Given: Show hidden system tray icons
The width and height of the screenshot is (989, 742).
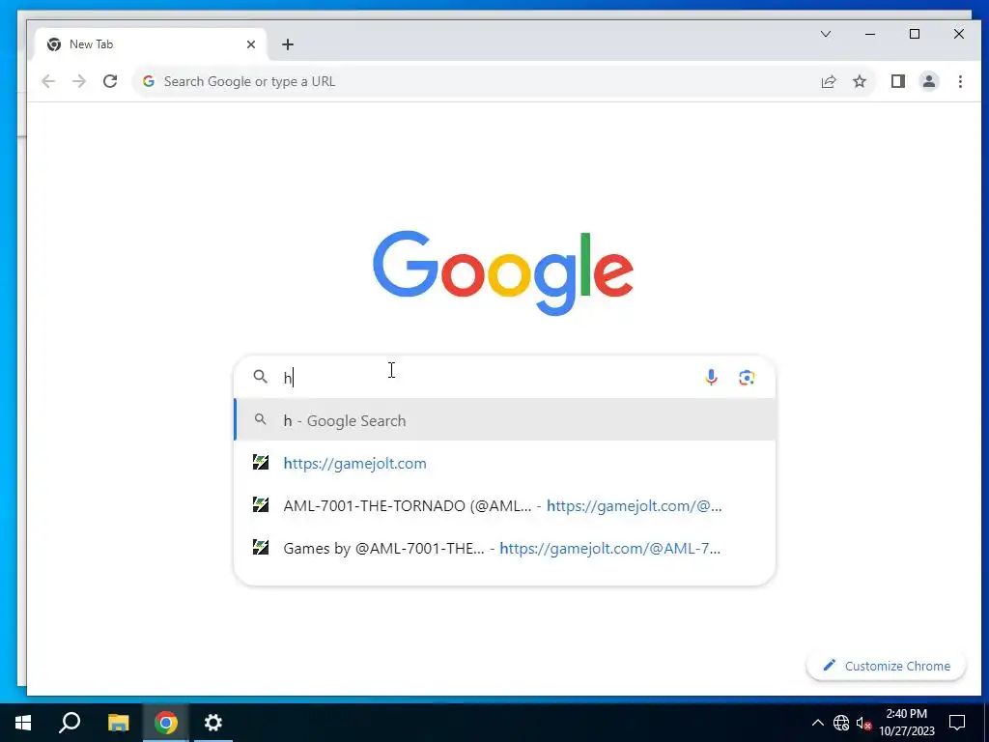Looking at the screenshot, I should tap(817, 723).
